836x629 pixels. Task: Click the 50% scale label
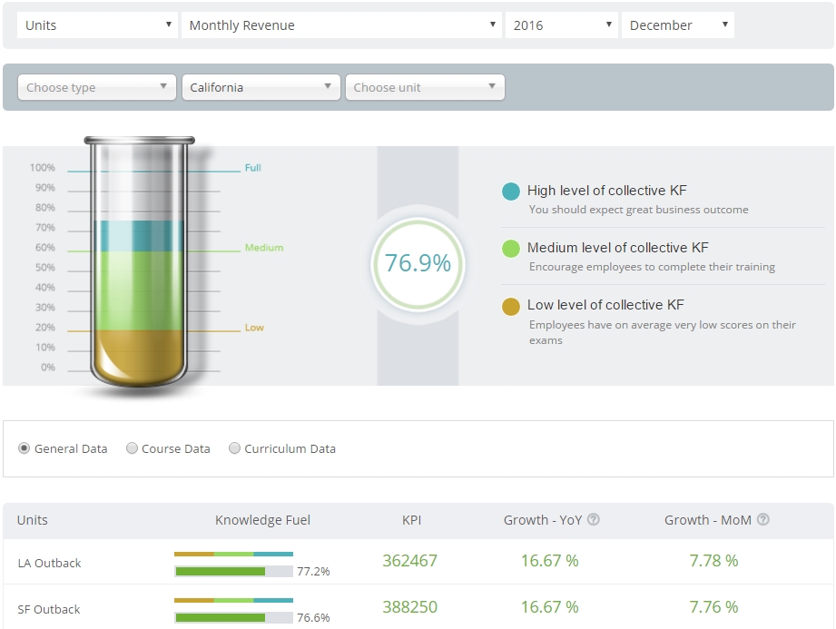[45, 268]
